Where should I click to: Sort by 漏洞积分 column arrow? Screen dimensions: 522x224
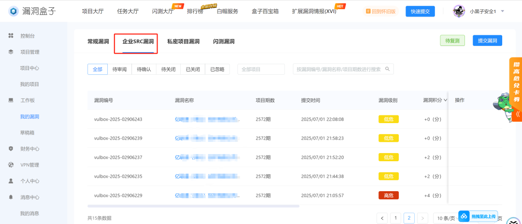(x=445, y=100)
